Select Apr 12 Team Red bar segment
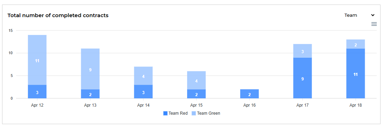 (37, 92)
